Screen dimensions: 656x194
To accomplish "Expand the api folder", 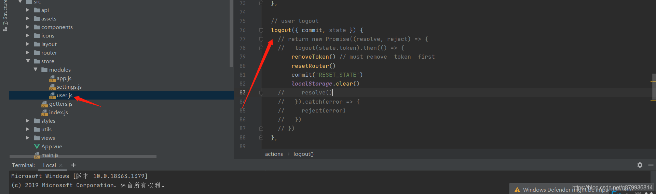I will point(28,10).
